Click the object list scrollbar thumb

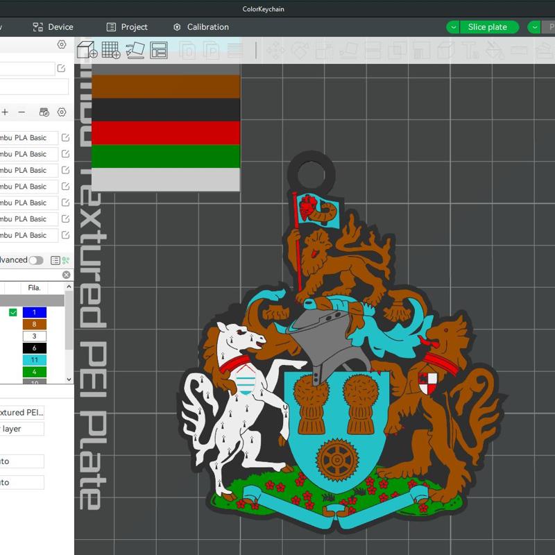point(69,321)
